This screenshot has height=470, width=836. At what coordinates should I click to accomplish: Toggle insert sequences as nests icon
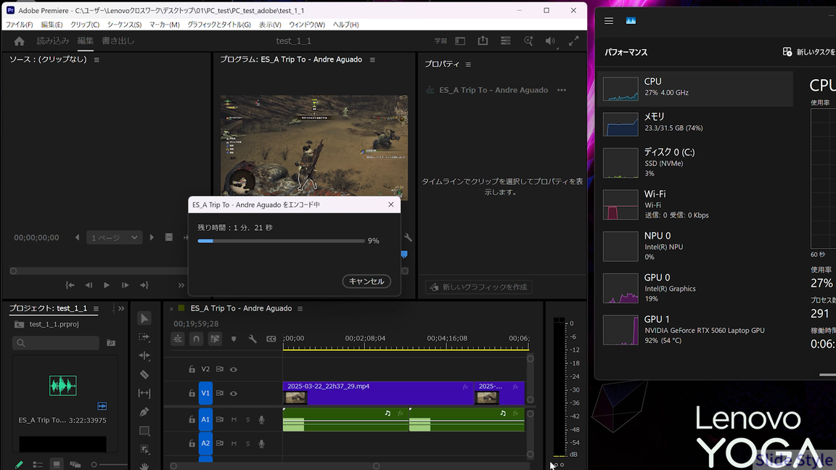(x=178, y=339)
